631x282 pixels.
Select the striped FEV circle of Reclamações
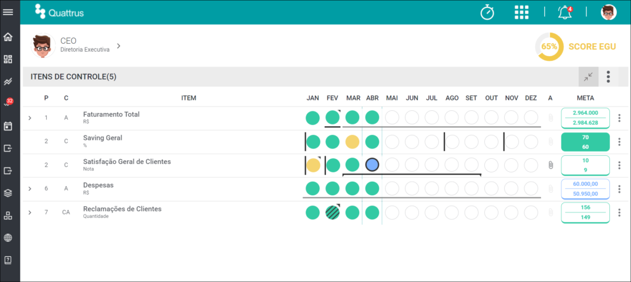point(332,212)
